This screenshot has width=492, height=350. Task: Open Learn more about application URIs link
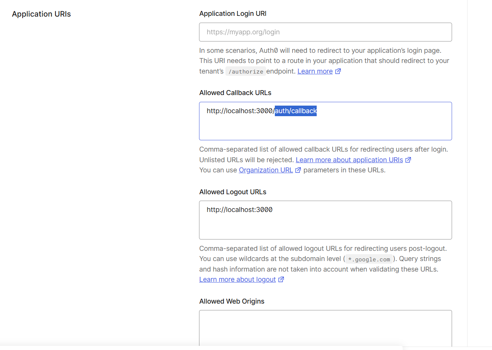(x=349, y=160)
